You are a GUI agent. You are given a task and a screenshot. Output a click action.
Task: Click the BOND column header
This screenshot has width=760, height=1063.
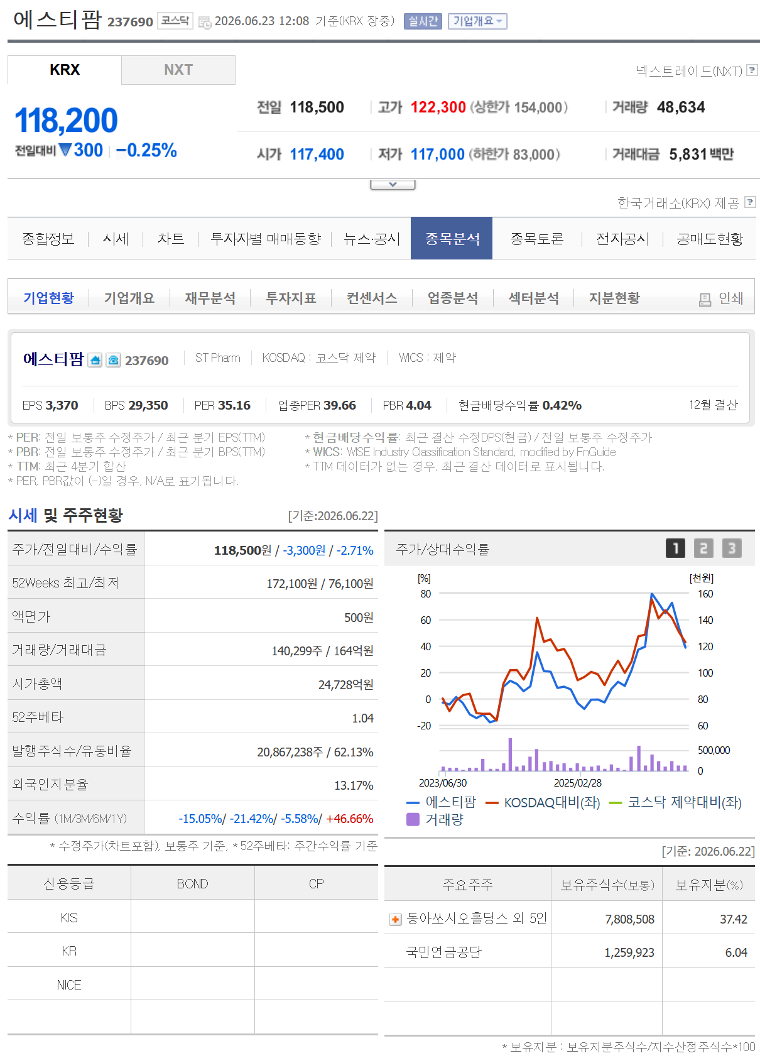pyautogui.click(x=192, y=883)
